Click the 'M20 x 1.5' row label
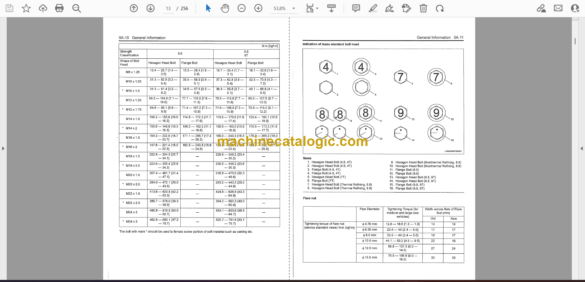 coord(133,175)
